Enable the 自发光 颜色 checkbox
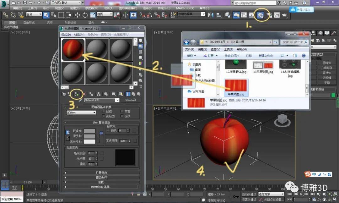The height and width of the screenshot is (203, 339). 108,130
